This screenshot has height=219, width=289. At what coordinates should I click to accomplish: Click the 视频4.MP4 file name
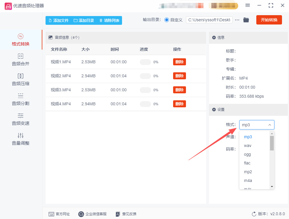(x=61, y=104)
